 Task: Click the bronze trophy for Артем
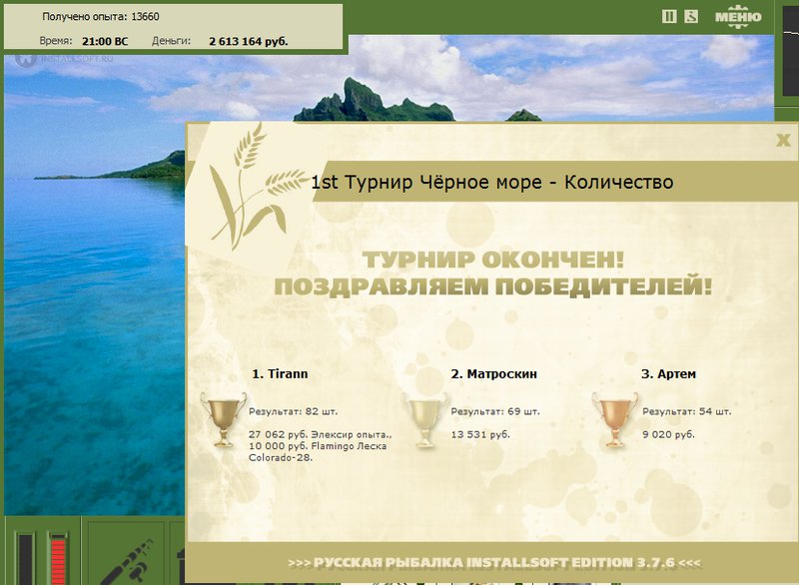tap(614, 420)
